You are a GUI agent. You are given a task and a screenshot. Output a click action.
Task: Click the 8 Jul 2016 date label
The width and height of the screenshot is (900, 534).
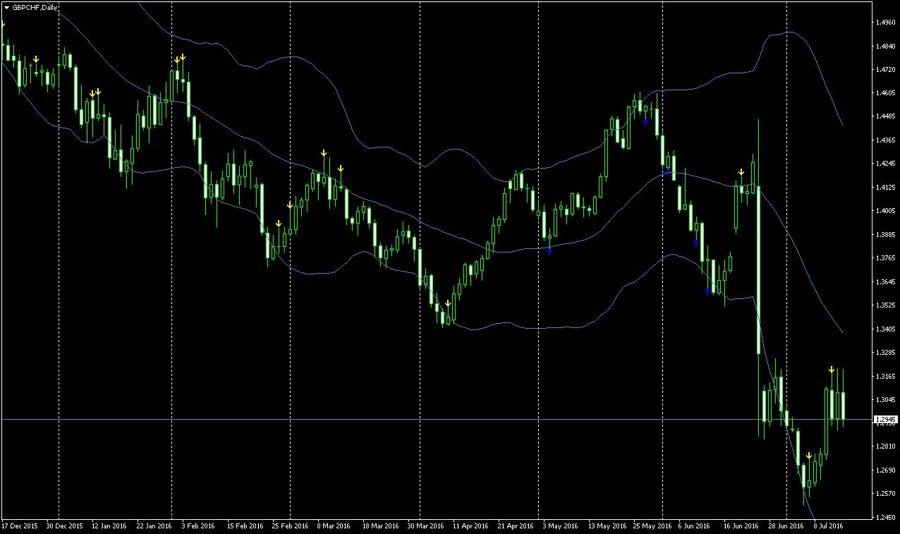coord(829,526)
